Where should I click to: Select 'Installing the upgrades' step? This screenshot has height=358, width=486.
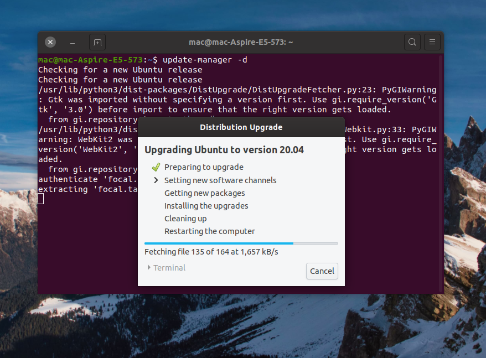tap(206, 206)
